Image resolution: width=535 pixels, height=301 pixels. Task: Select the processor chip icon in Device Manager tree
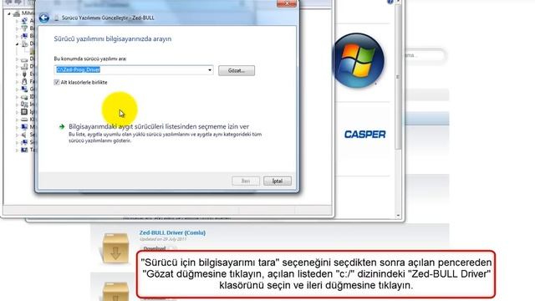pos(24,111)
